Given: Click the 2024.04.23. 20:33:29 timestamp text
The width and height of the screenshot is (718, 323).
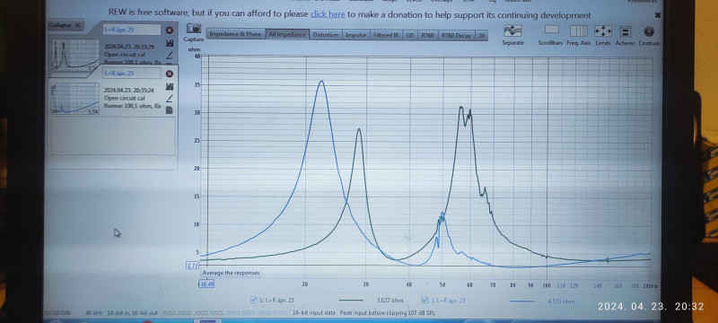Looking at the screenshot, I should coord(128,47).
